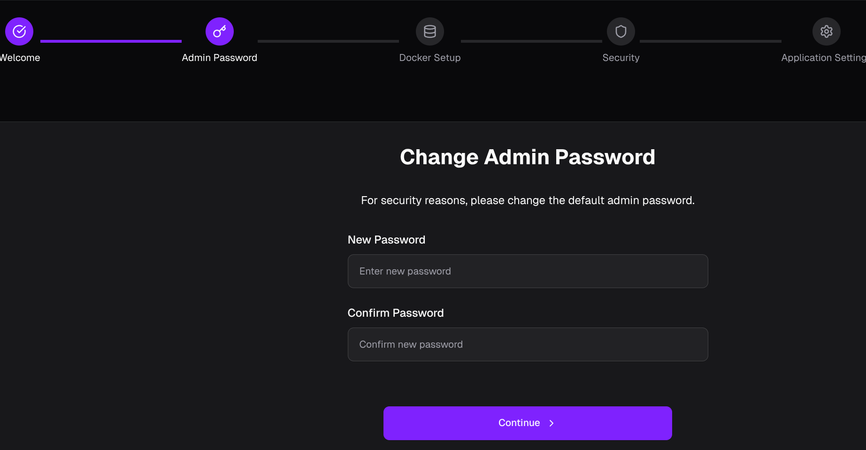Select the Admin Password step label
The width and height of the screenshot is (866, 450).
[219, 58]
